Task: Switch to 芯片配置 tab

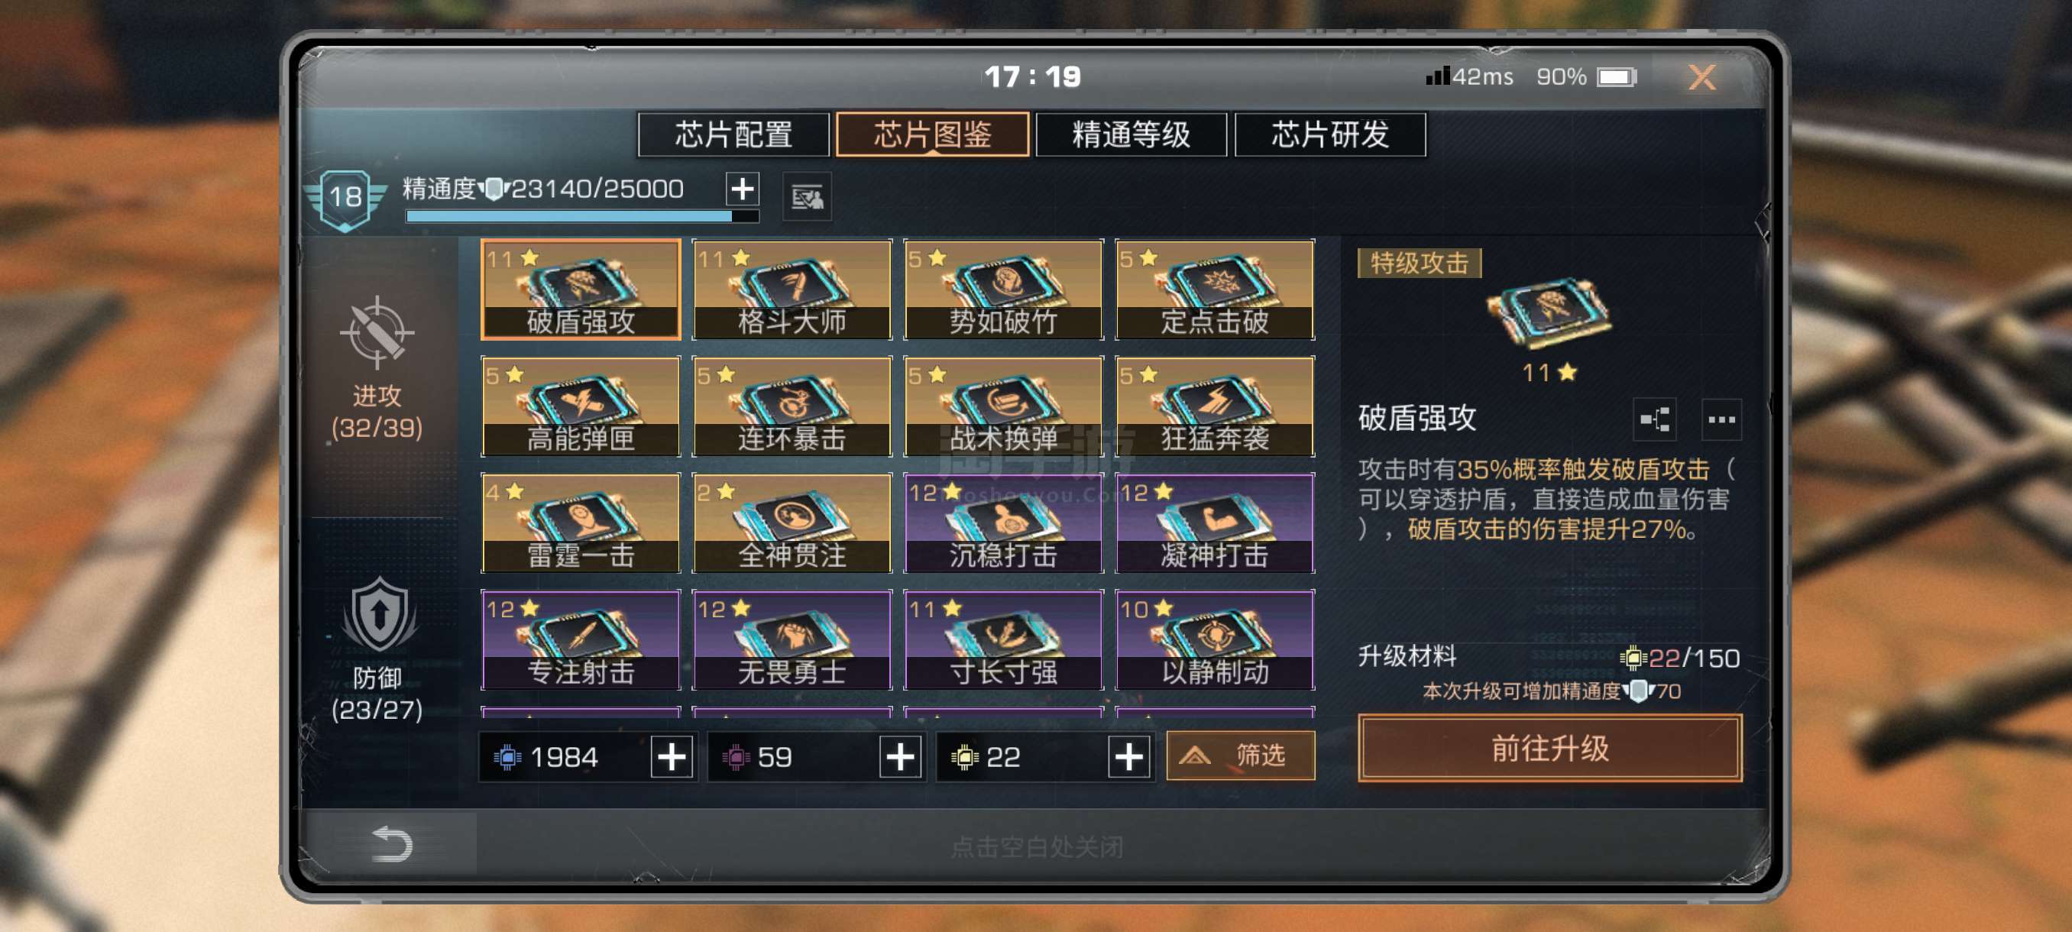Action: click(x=733, y=134)
